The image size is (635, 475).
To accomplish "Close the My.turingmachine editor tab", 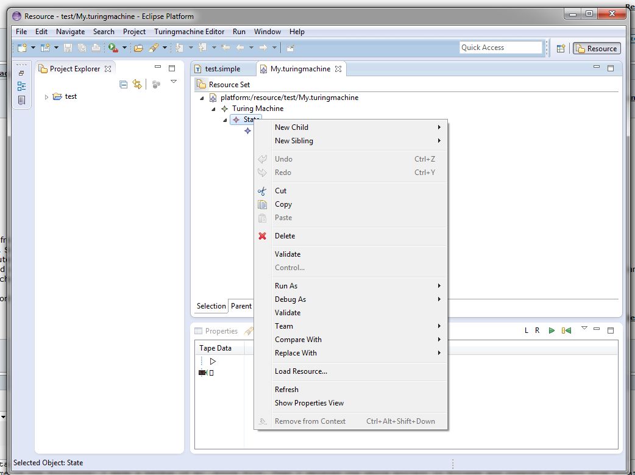I will coord(338,69).
